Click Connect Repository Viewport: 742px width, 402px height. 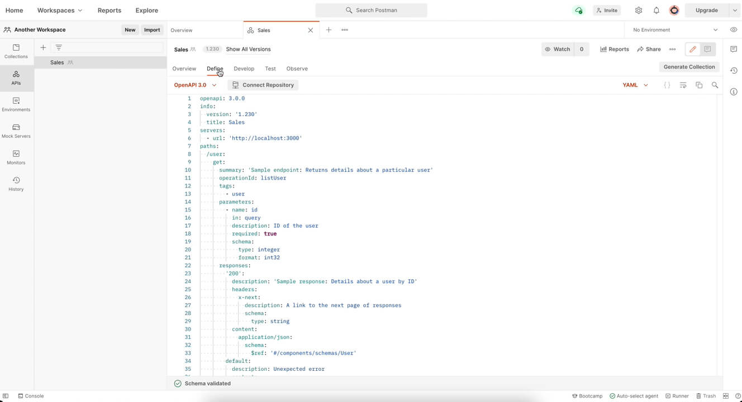coord(263,85)
